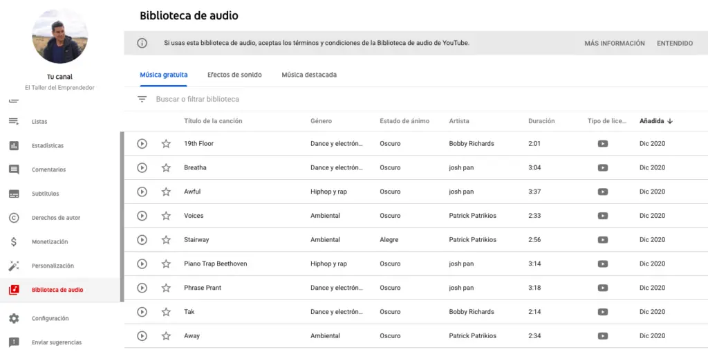708x352 pixels.
Task: Switch to Música destacada tab
Action: 309,75
